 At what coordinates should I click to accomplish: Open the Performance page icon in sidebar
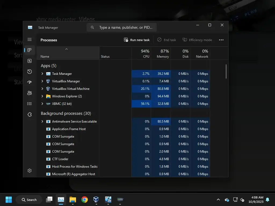pyautogui.click(x=30, y=61)
